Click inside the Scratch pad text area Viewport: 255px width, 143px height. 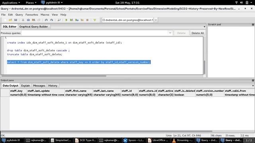point(231,52)
